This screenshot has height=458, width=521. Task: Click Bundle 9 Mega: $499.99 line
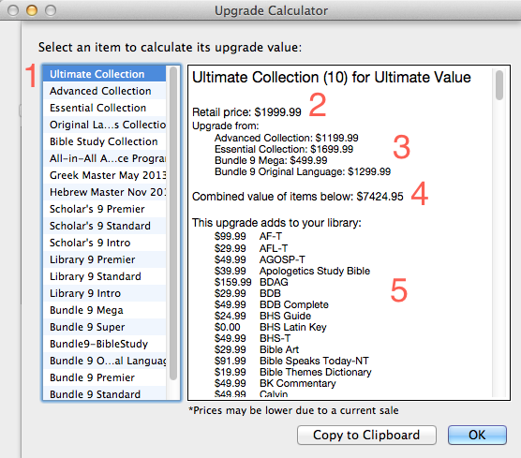coord(271,160)
